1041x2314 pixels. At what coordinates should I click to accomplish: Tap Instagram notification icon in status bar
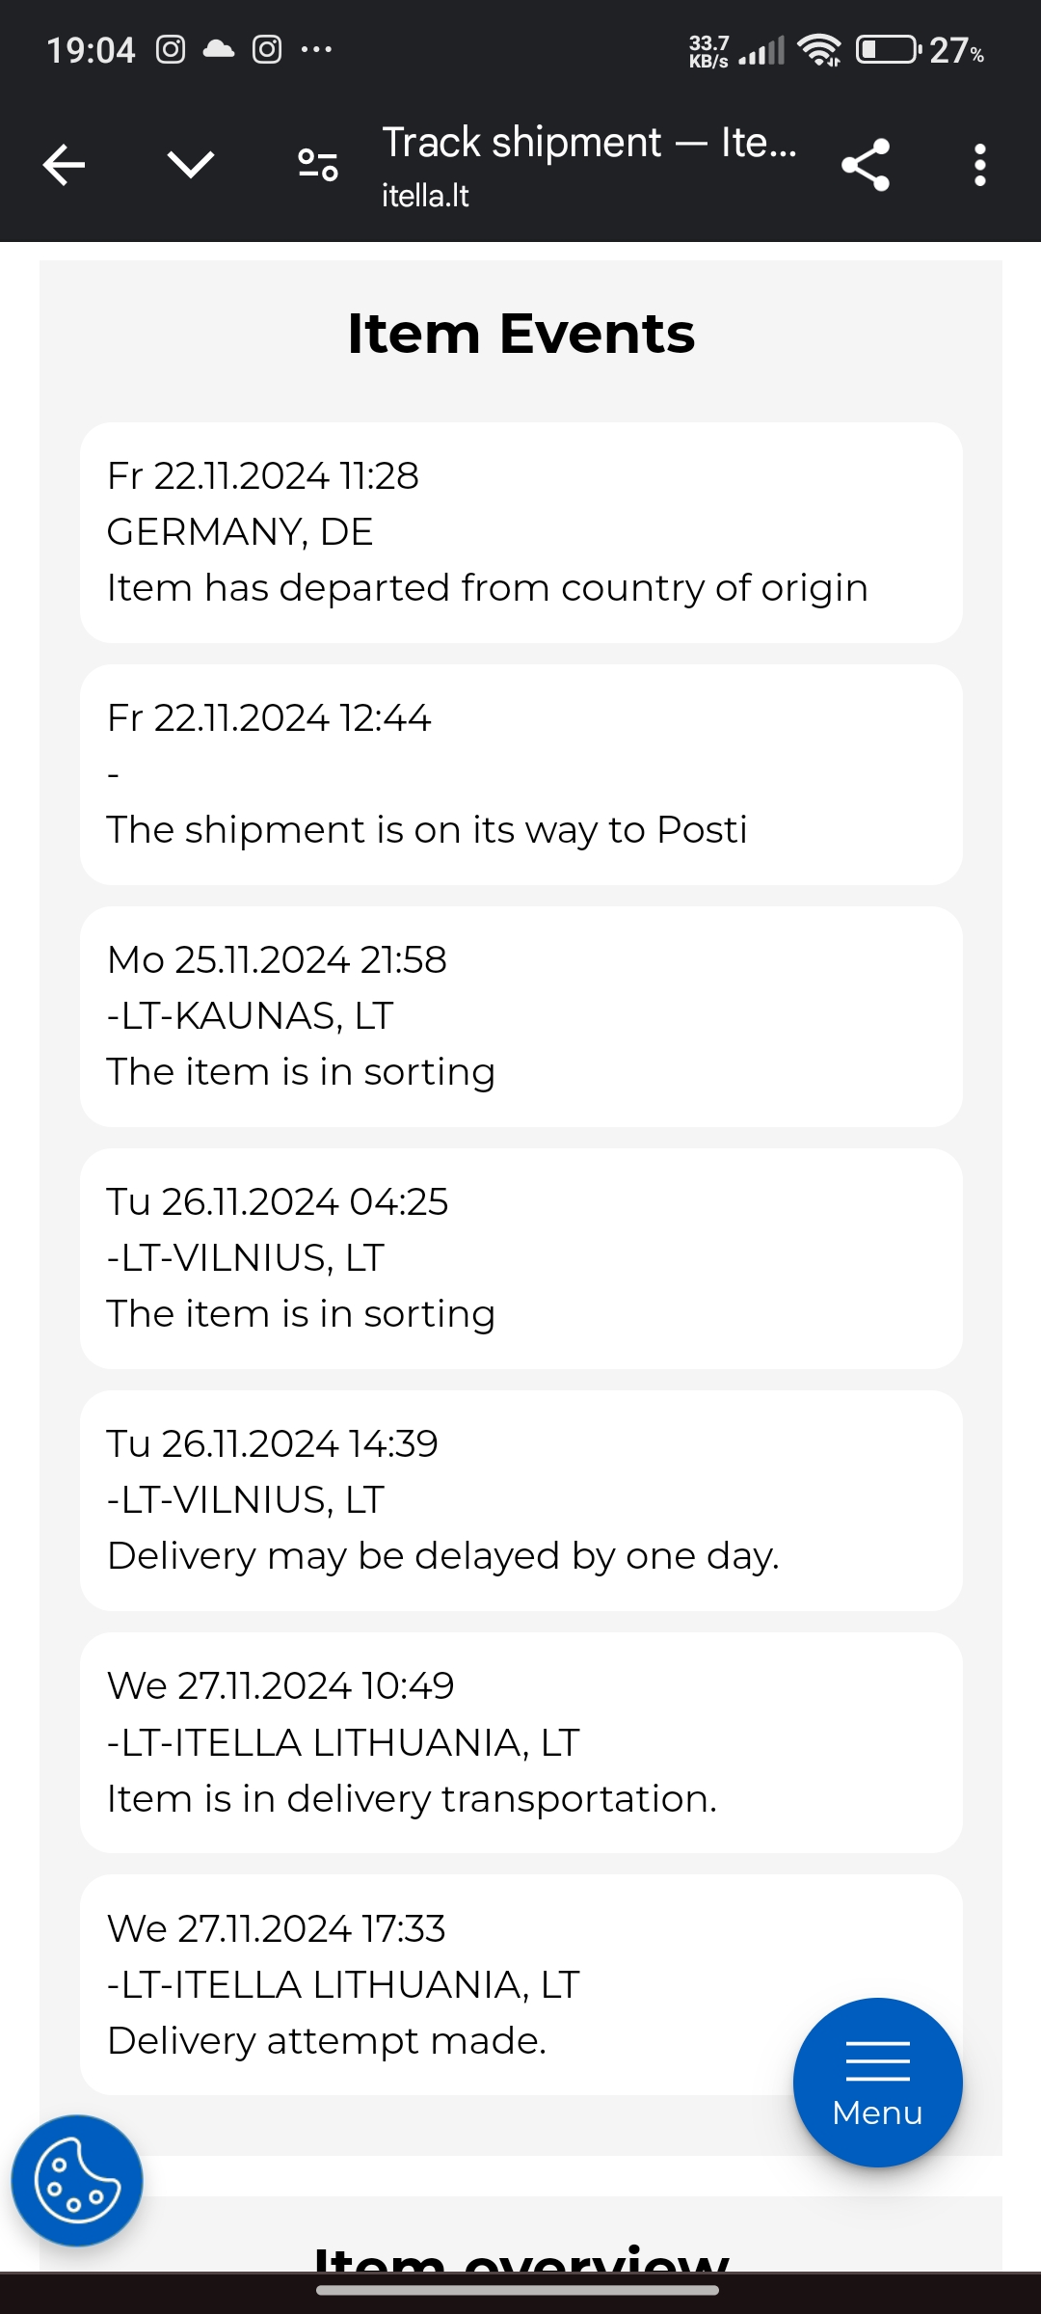171,49
